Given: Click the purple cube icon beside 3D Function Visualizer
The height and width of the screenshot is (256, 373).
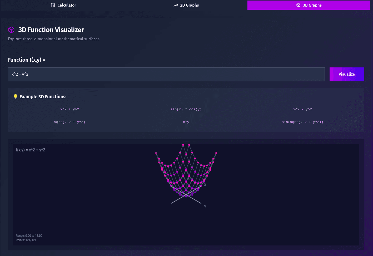Looking at the screenshot, I should click(11, 30).
